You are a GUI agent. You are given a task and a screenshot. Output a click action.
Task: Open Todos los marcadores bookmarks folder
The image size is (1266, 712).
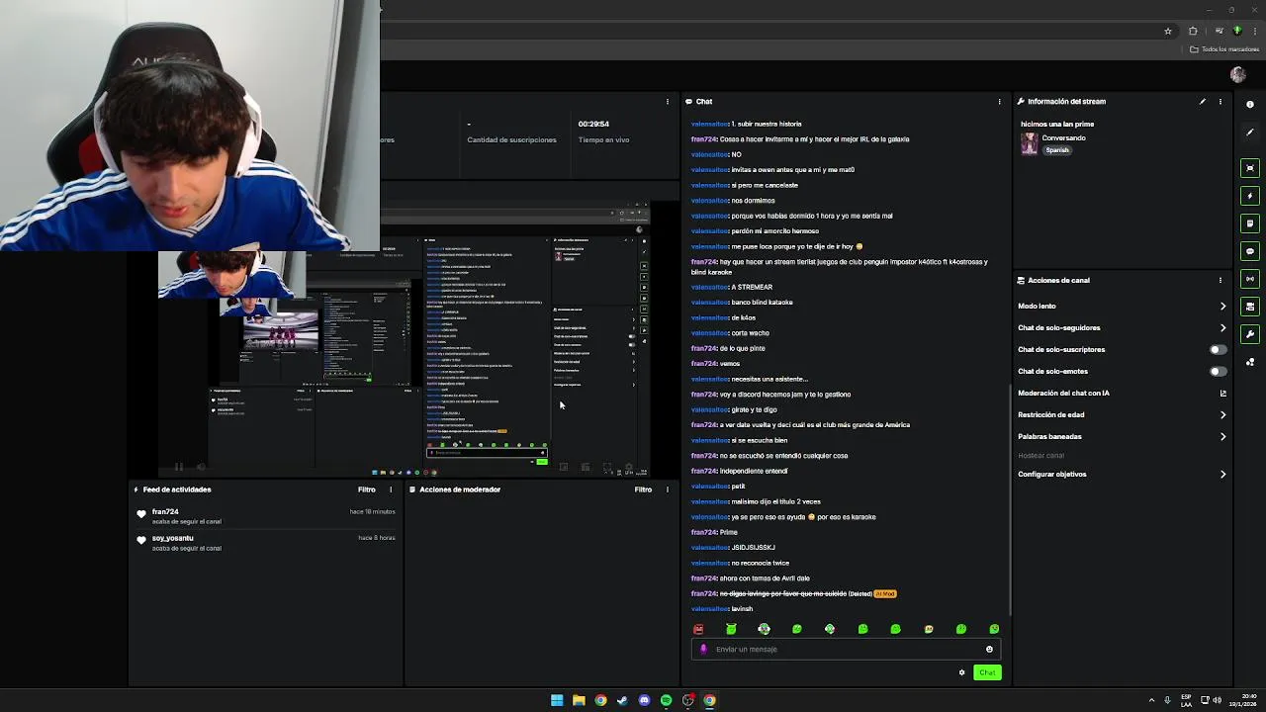[x=1224, y=48]
